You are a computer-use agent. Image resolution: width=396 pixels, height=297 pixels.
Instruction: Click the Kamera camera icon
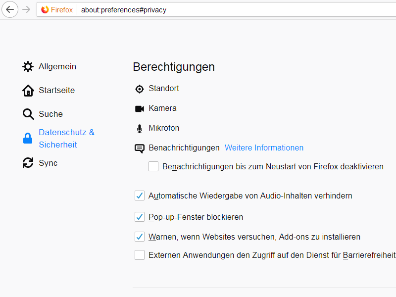coord(139,108)
